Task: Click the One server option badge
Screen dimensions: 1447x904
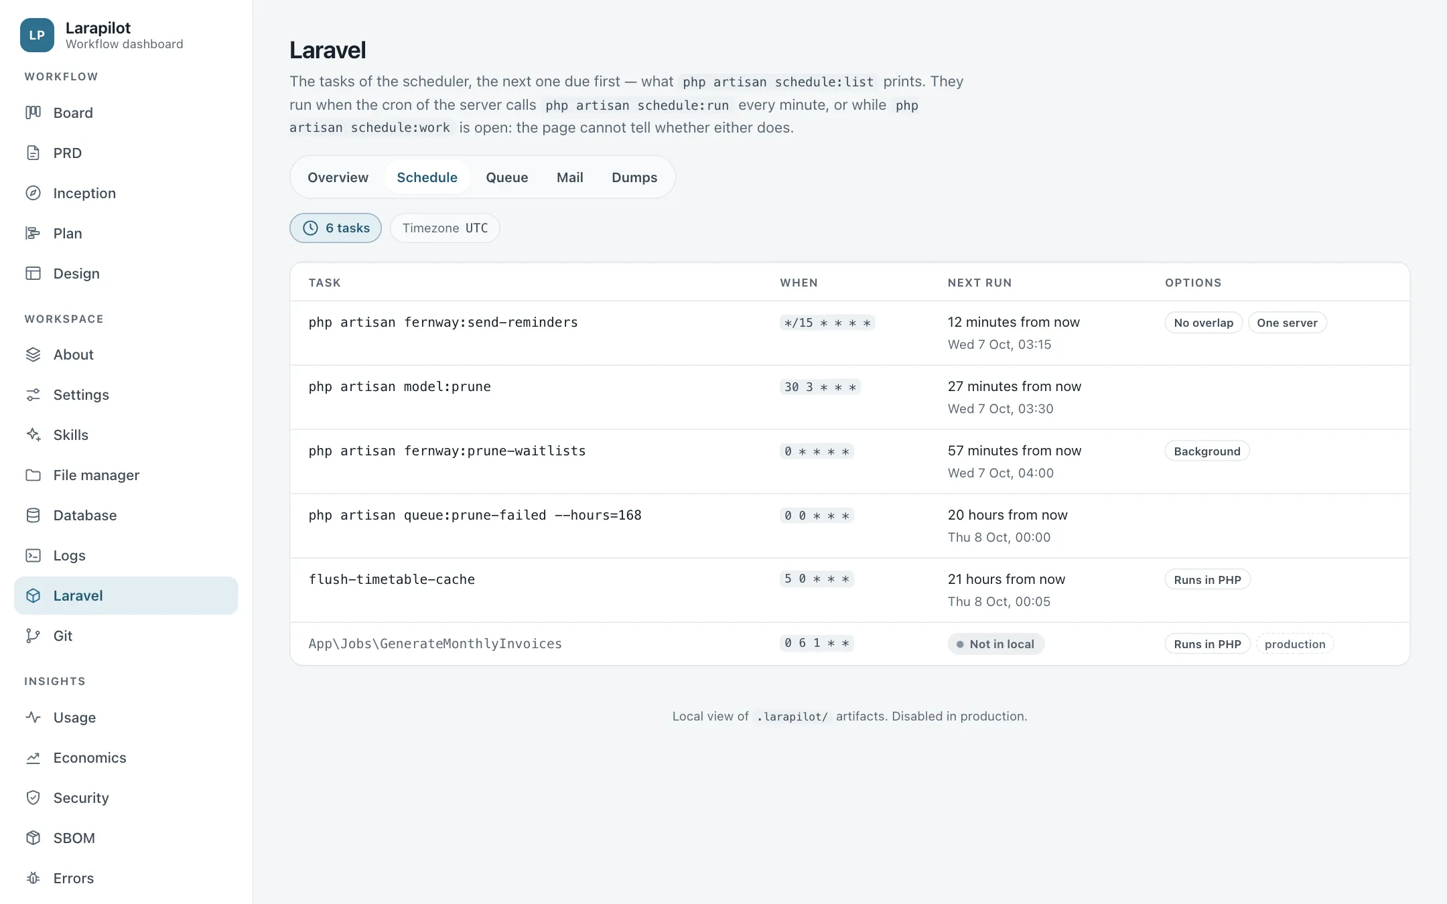Action: click(x=1287, y=323)
